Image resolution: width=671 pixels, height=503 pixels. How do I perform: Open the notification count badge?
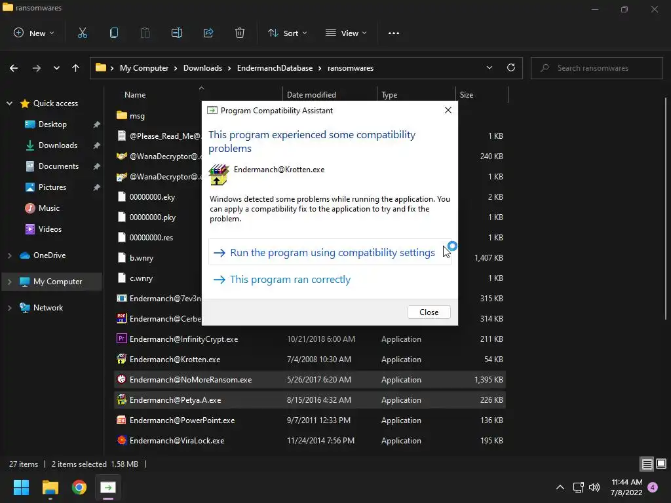click(x=653, y=487)
